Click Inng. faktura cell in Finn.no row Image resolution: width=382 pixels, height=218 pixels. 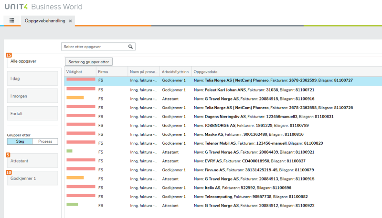click(144, 170)
